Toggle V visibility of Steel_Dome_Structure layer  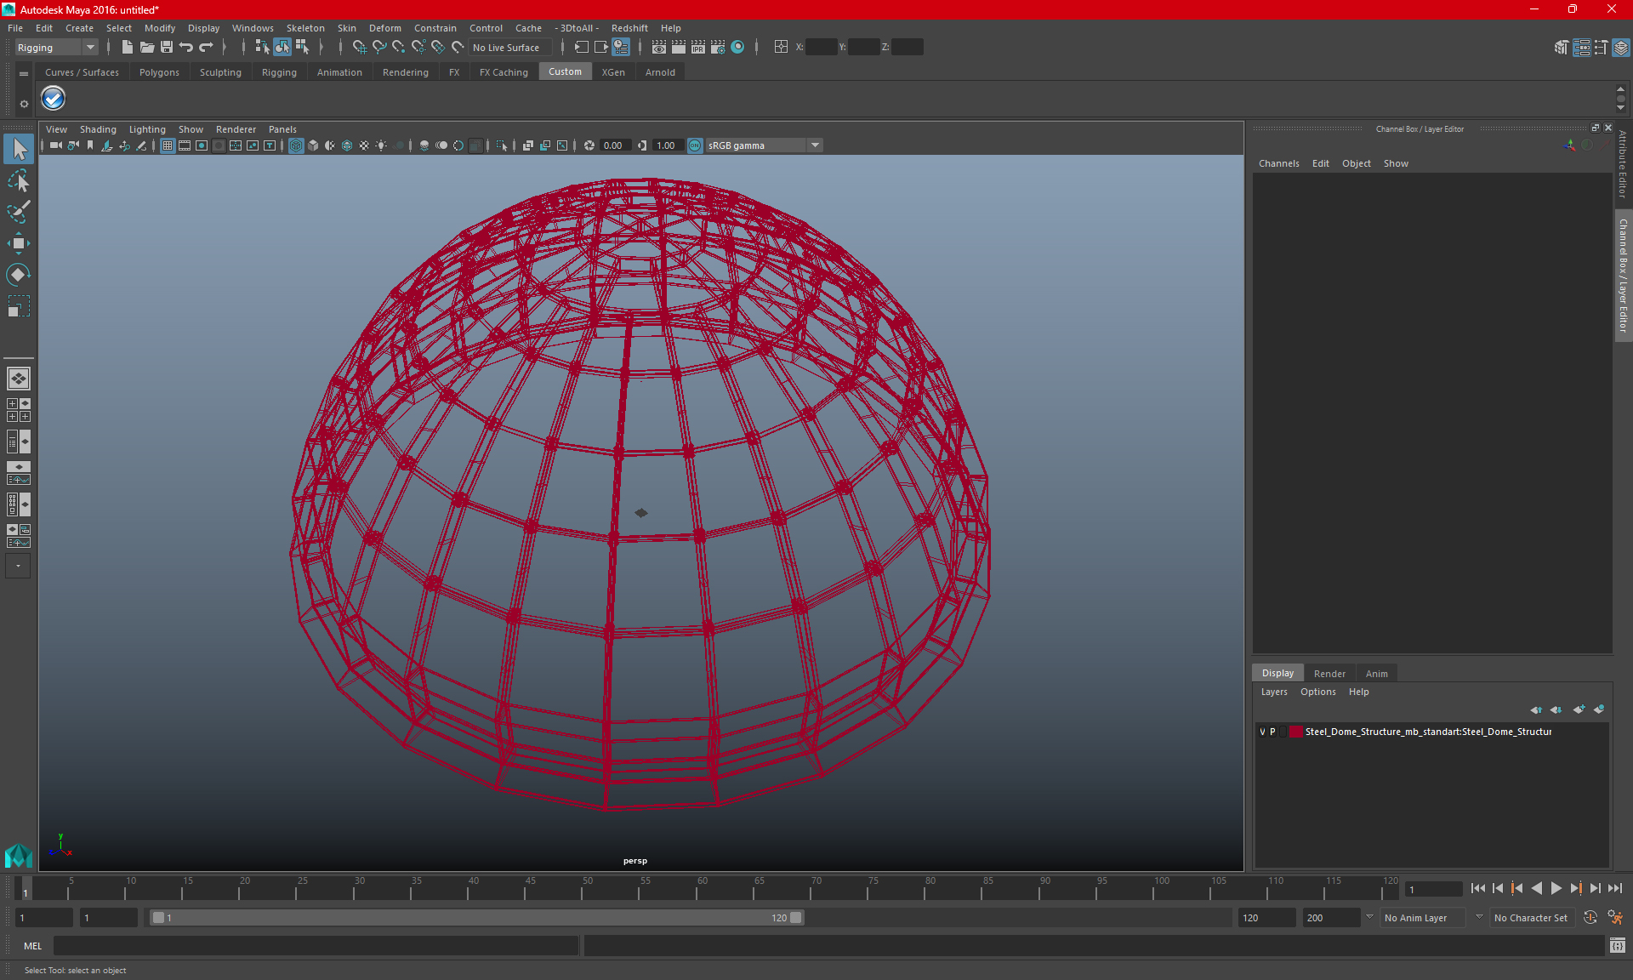click(x=1262, y=732)
